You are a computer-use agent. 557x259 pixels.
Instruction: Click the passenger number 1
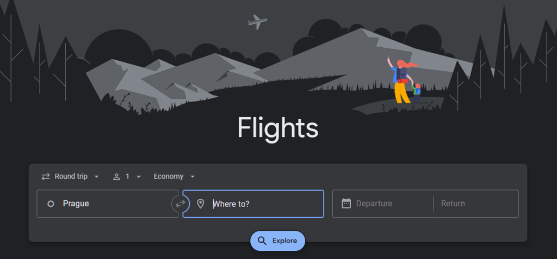pos(127,176)
